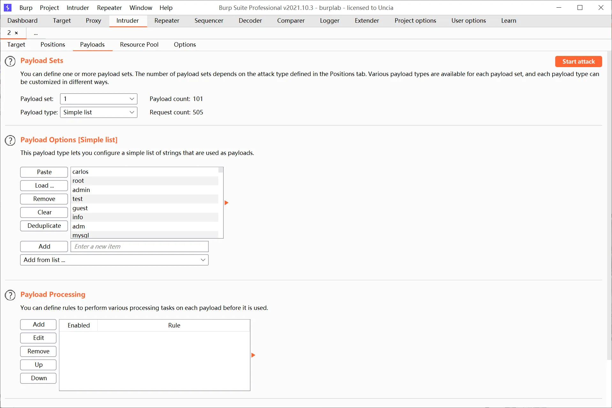Click the Load button
612x408 pixels.
coord(44,185)
